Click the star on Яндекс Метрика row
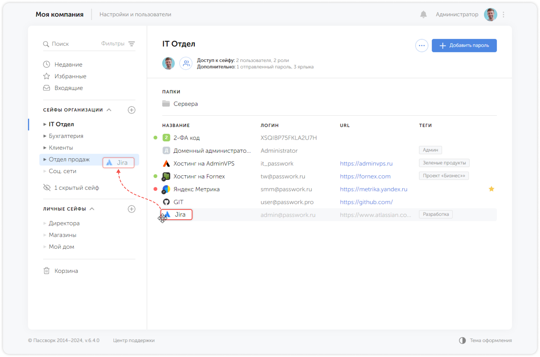The image size is (540, 357). pyautogui.click(x=491, y=189)
